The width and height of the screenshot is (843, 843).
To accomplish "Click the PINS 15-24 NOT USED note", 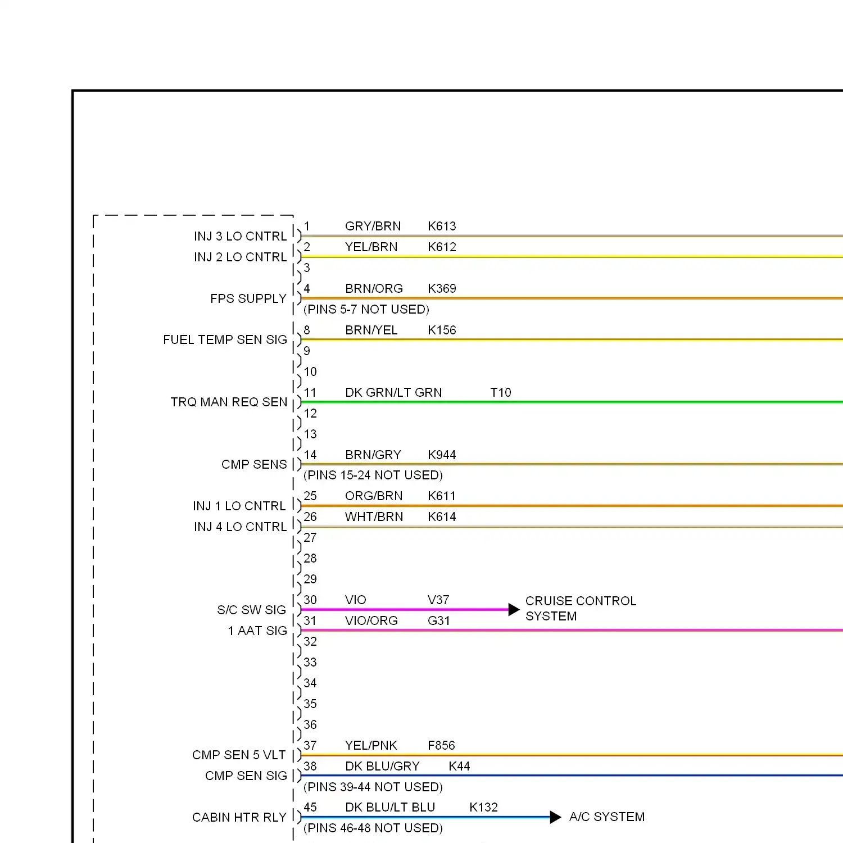I will [x=373, y=475].
